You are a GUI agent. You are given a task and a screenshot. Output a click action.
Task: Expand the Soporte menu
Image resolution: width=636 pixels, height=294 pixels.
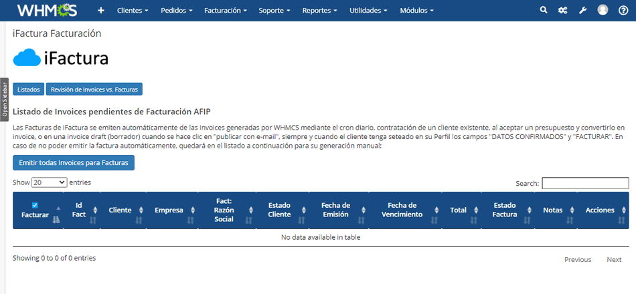pyautogui.click(x=274, y=11)
